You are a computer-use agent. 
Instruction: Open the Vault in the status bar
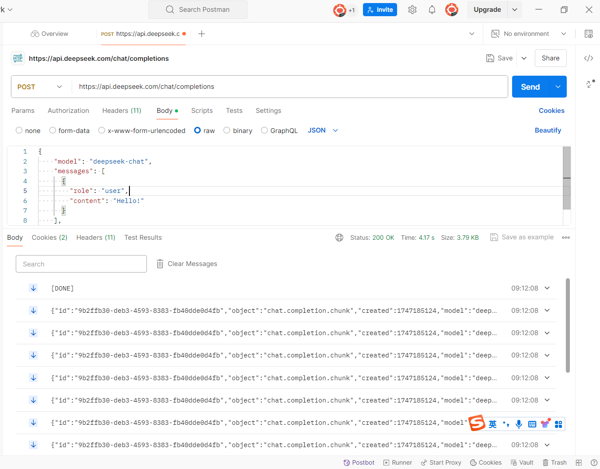[x=522, y=462]
